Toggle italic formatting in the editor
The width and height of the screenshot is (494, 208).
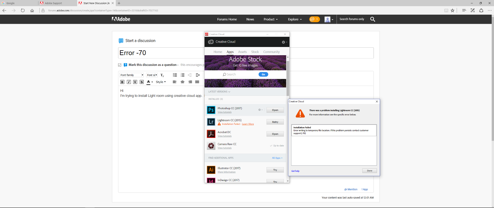coord(129,82)
